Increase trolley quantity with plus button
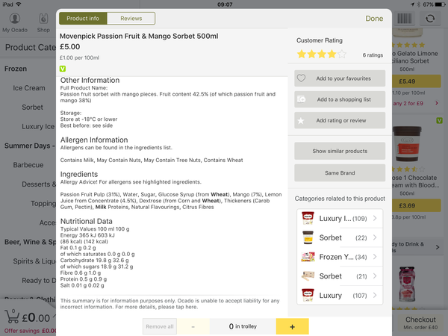Viewport: 448px width, 336px height. (292, 326)
